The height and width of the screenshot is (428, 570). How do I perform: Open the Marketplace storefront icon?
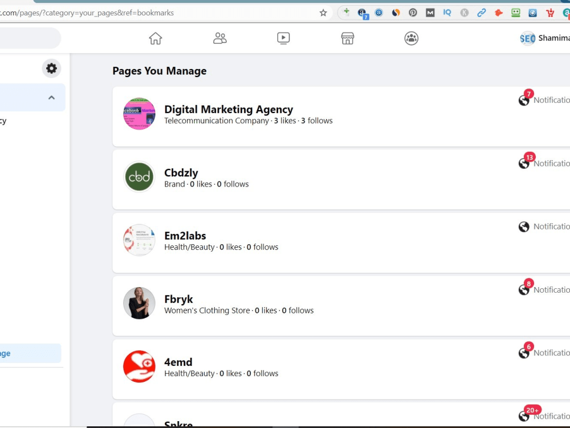[348, 38]
